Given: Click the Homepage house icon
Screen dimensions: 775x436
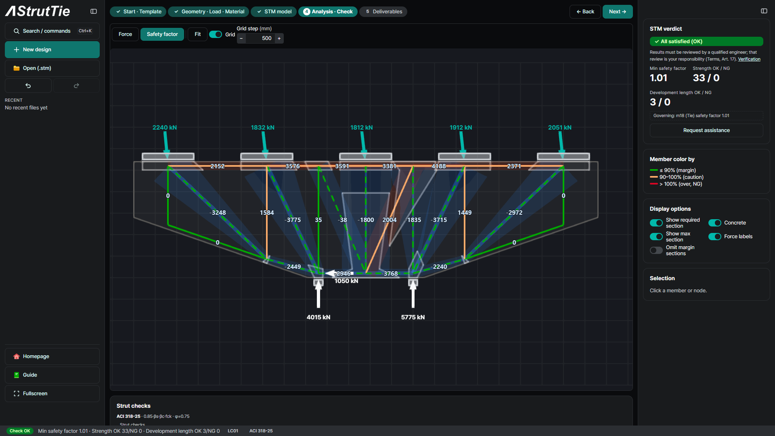Looking at the screenshot, I should [17, 356].
